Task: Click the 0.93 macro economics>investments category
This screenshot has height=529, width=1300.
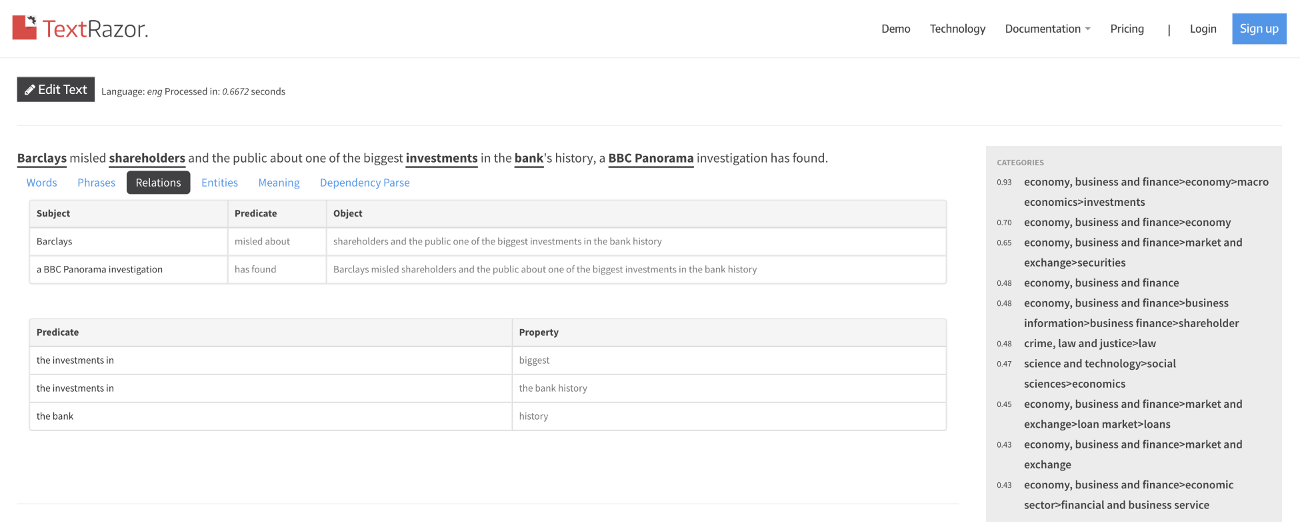Action: pyautogui.click(x=1146, y=192)
